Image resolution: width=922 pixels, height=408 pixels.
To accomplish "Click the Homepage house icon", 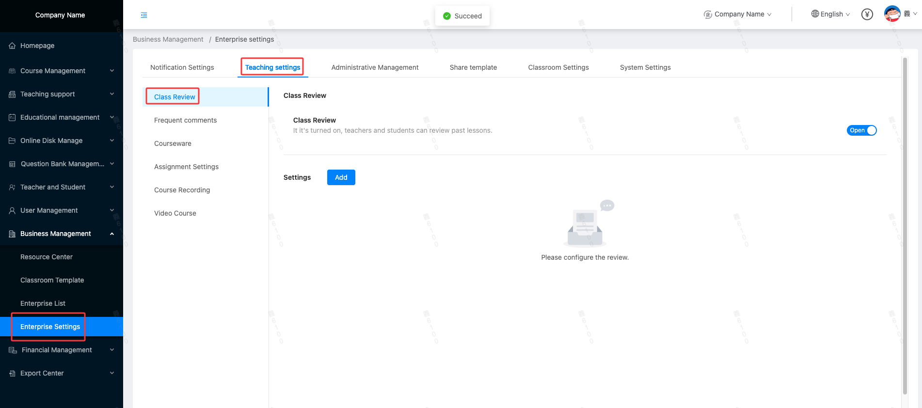I will pyautogui.click(x=12, y=46).
